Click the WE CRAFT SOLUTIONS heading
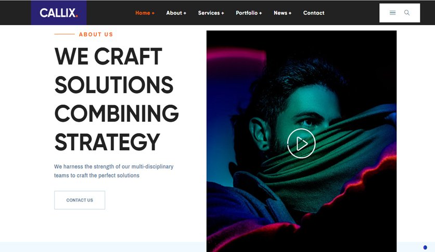 (117, 99)
